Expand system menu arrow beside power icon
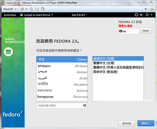 (152, 15)
